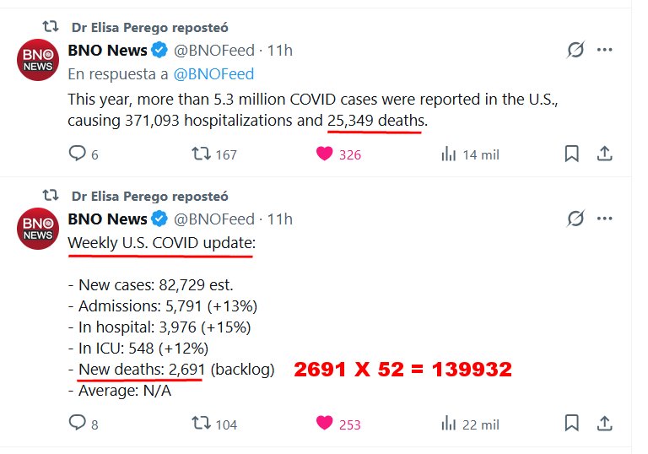Open more options menu on first tweet

604,50
